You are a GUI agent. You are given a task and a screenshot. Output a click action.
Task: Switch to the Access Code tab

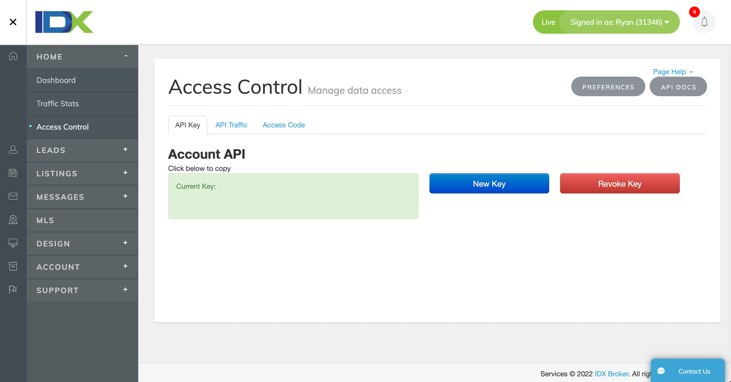tap(283, 125)
